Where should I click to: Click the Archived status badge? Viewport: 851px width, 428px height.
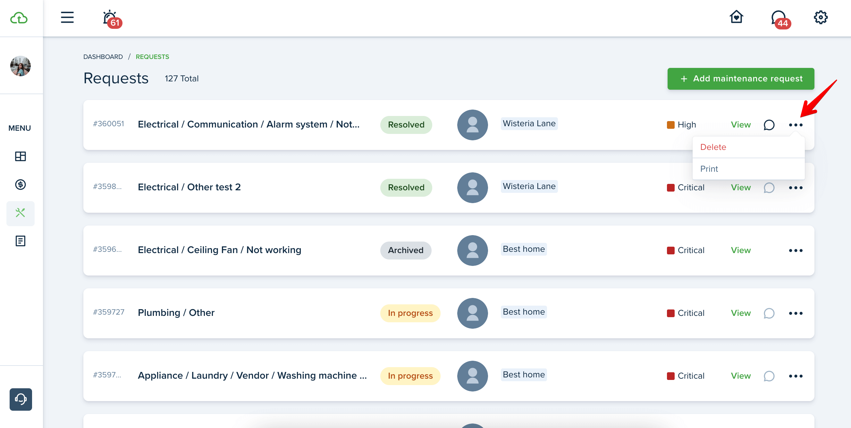click(406, 250)
